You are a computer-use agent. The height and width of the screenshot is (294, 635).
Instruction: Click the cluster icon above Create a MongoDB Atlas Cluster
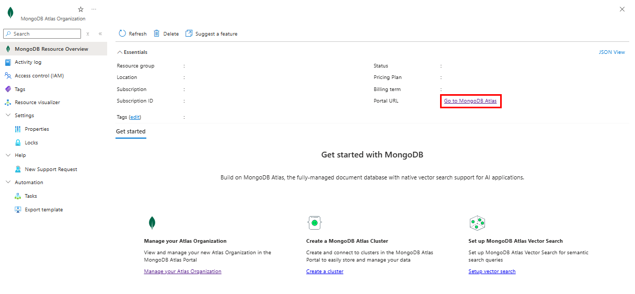pyautogui.click(x=314, y=223)
